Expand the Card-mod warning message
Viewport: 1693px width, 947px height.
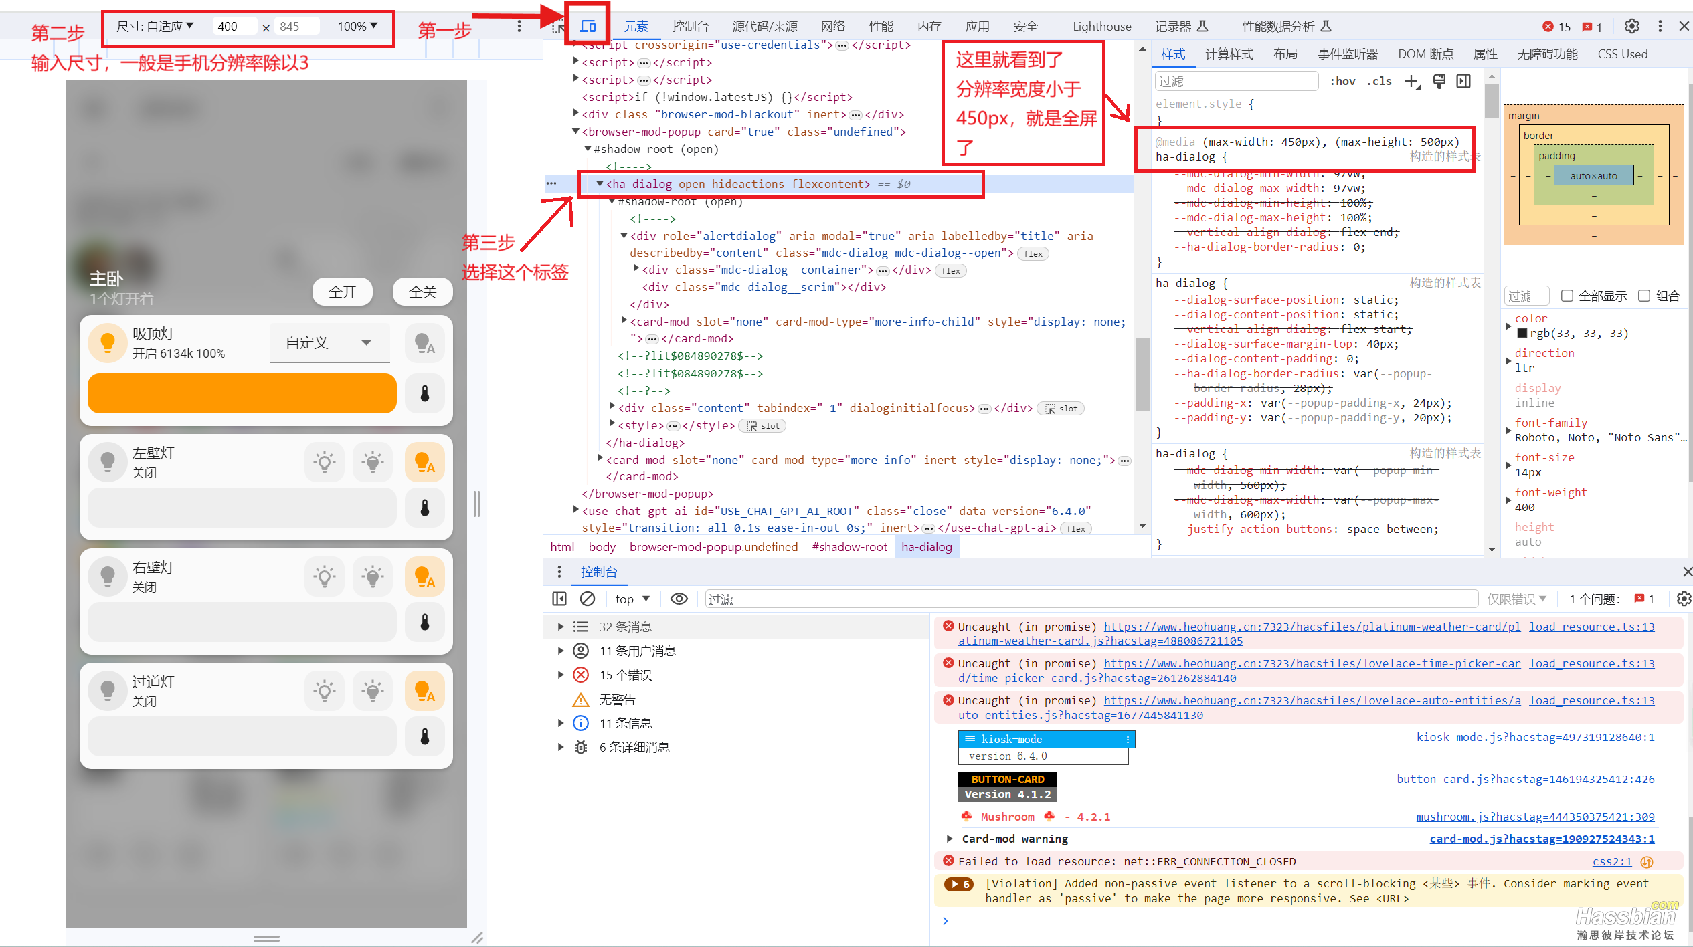coord(949,839)
